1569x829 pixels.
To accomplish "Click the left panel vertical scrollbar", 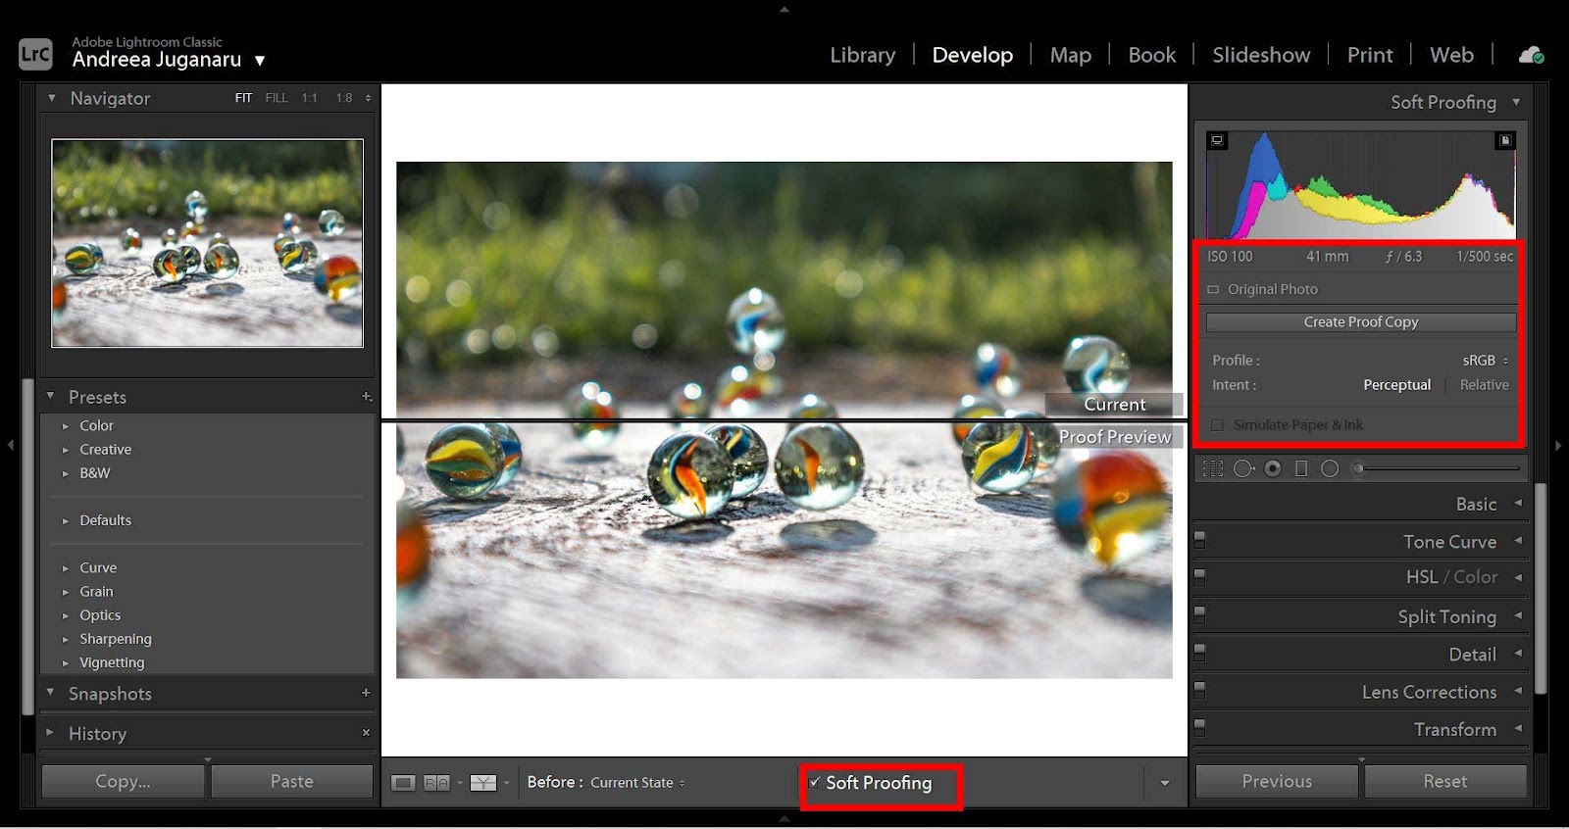I will coord(27,546).
